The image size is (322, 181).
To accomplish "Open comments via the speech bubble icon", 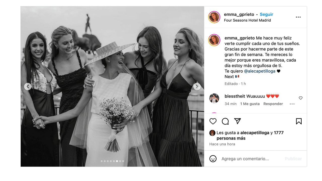I will pos(225,121).
